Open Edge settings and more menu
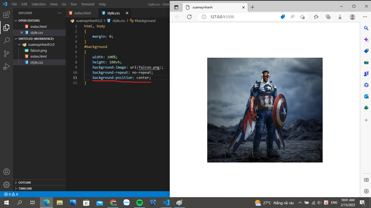371x208 pixels. (365, 17)
